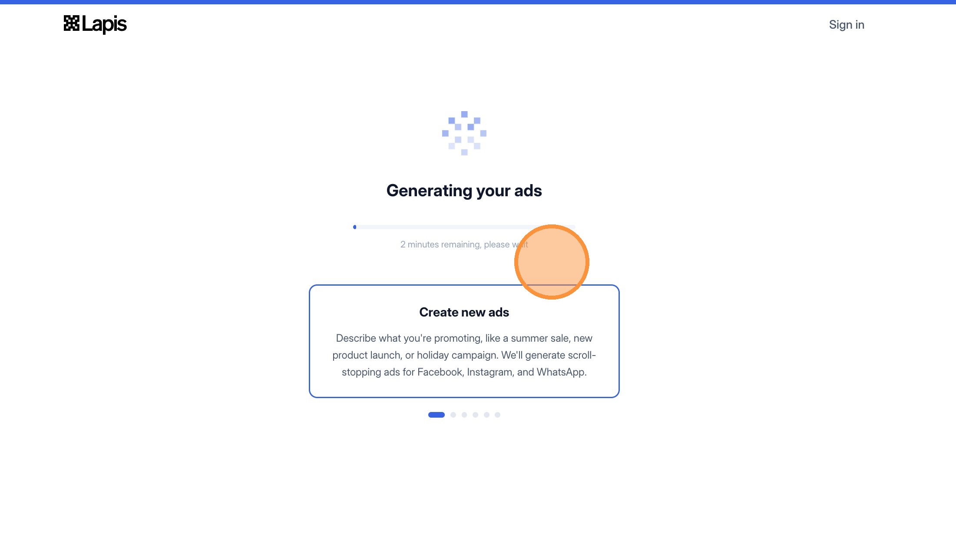Jump to the fifth carousel slide dot
956x534 pixels.
tap(486, 415)
